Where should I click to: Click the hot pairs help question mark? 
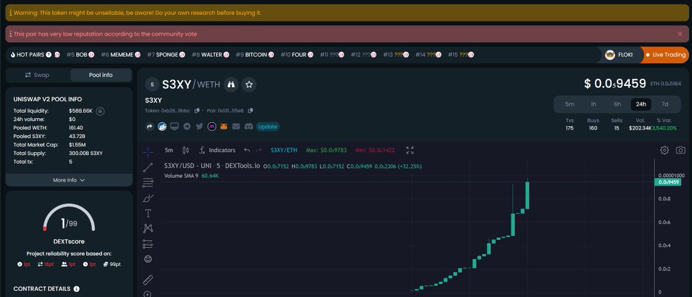pyautogui.click(x=49, y=55)
